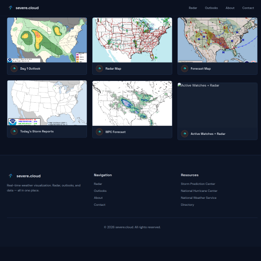Click the Forecast Map card icon
The width and height of the screenshot is (261, 261).
click(x=184, y=68)
